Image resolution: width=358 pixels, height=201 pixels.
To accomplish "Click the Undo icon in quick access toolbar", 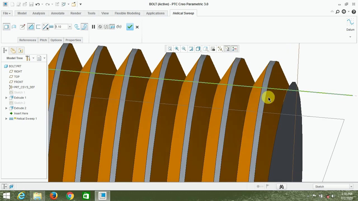I will point(37,4).
